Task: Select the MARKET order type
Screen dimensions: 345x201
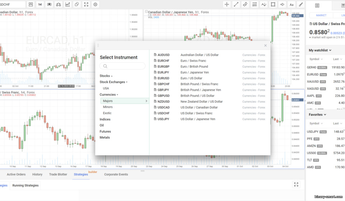Action: click(321, 15)
